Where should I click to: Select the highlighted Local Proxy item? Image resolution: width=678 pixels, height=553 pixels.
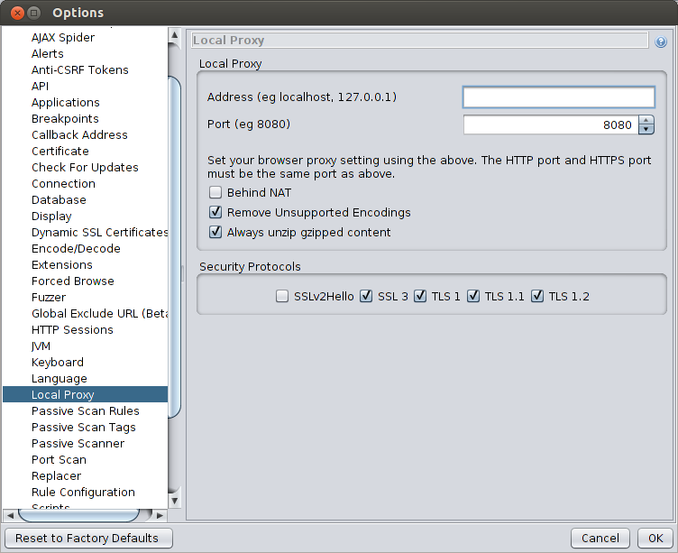[x=85, y=394]
